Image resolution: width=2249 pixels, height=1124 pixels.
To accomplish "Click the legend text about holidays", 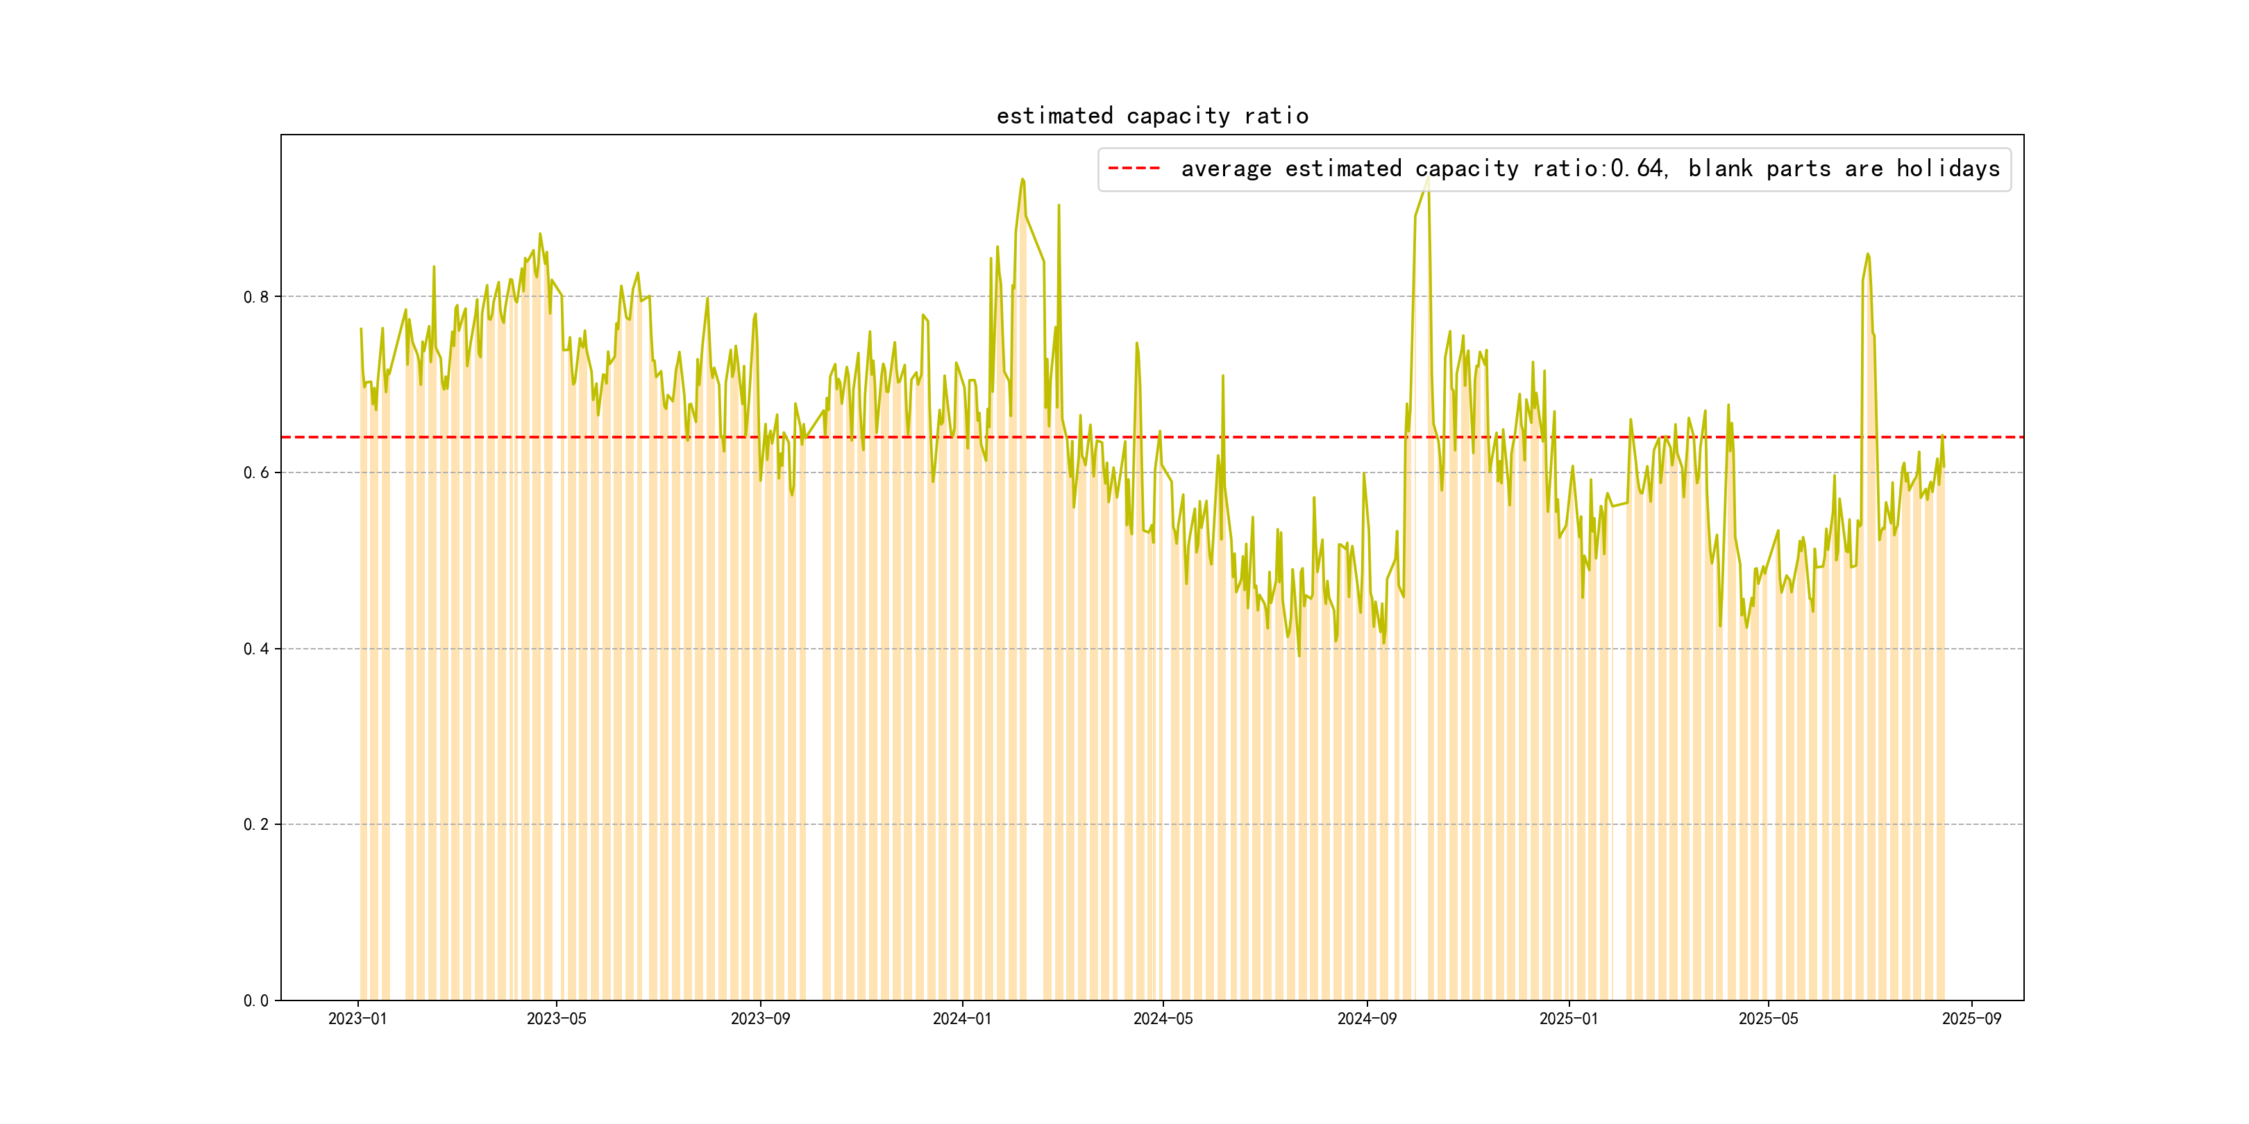I will pos(1590,169).
